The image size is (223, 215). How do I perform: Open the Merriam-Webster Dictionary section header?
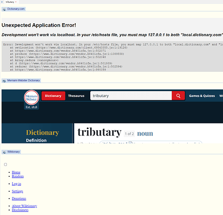[x=24, y=80]
